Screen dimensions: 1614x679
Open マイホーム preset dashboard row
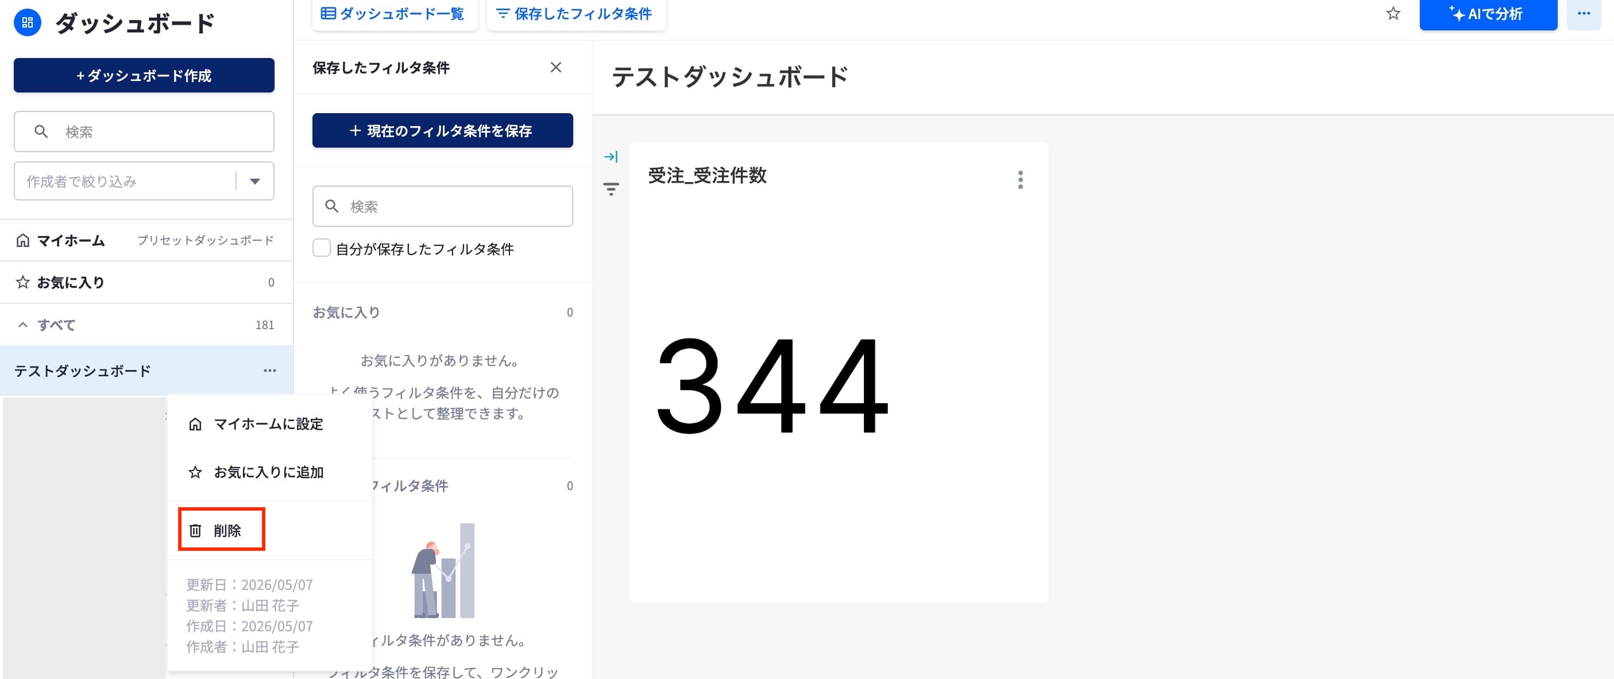[x=146, y=240]
